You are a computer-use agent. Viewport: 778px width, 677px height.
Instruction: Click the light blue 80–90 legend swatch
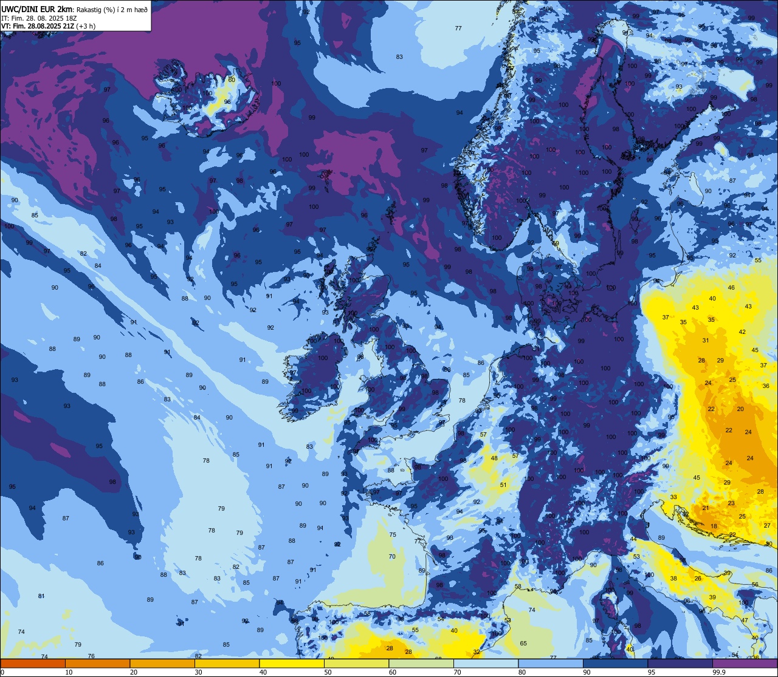[x=551, y=663]
